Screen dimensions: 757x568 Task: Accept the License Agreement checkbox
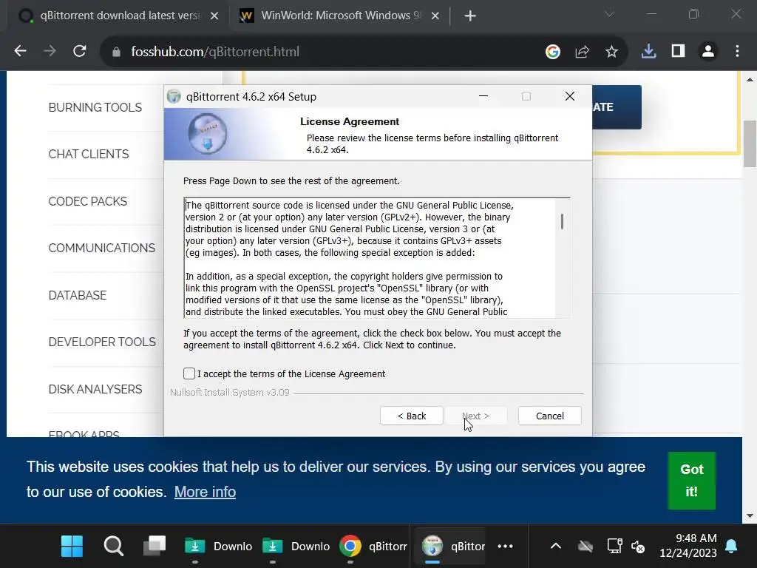[189, 373]
